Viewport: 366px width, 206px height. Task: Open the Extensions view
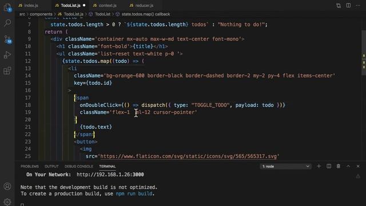7,70
